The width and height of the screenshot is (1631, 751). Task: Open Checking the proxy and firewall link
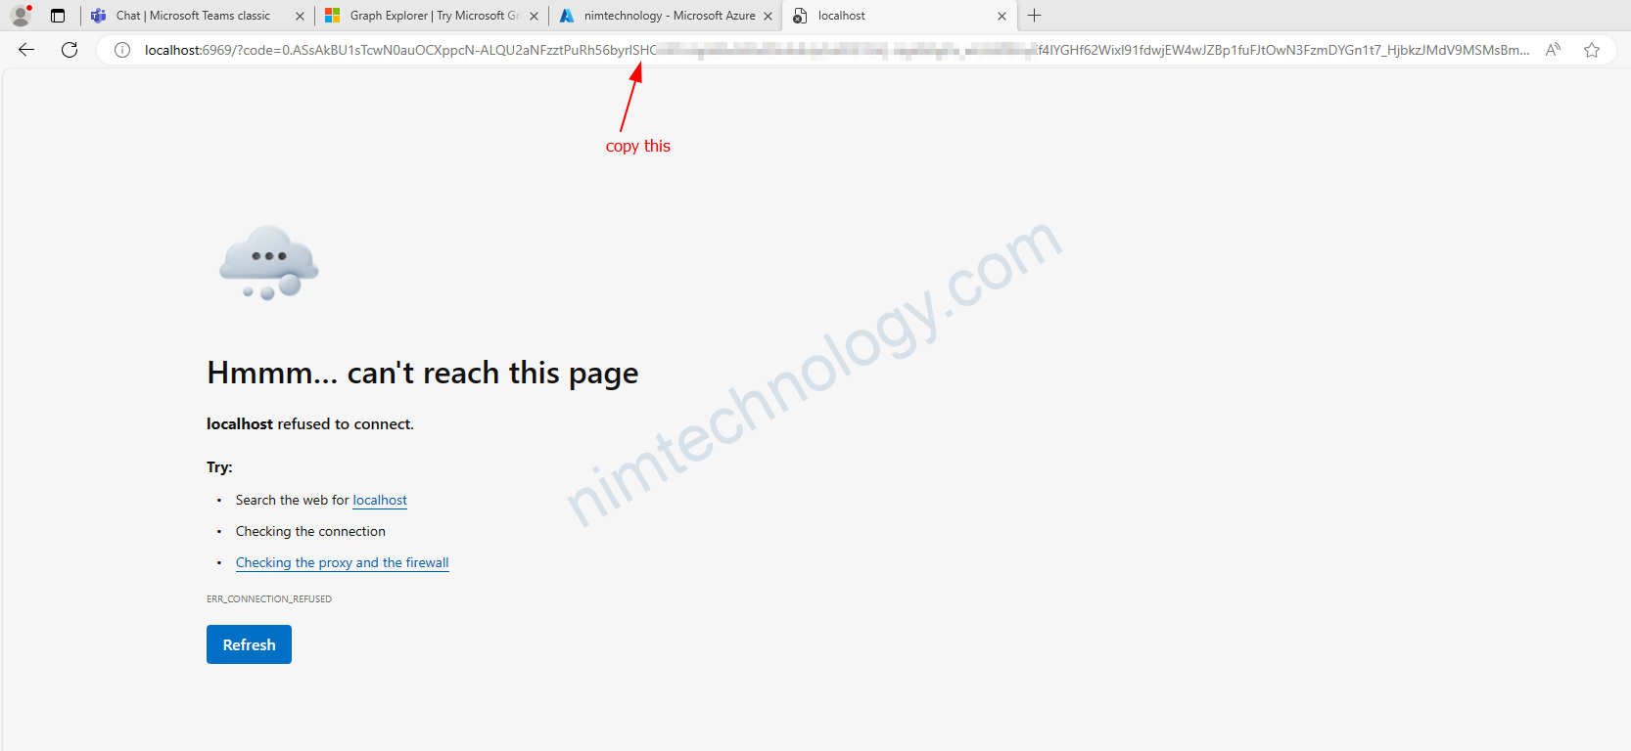tap(342, 563)
